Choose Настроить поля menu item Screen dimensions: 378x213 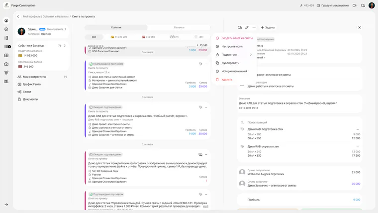[x=234, y=46]
